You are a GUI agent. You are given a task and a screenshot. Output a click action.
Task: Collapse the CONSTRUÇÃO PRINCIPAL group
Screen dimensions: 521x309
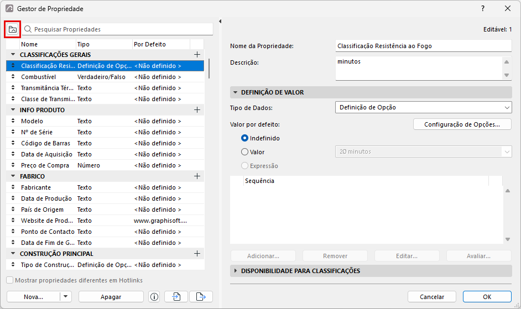click(13, 254)
